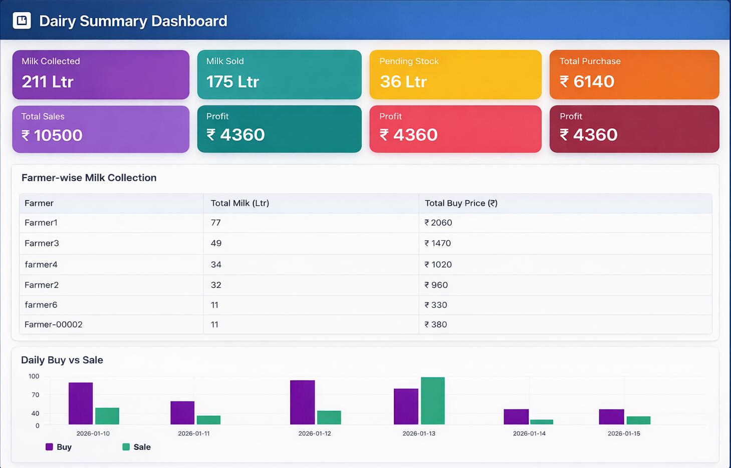This screenshot has height=468, width=731.
Task: Open the Total Sales ₹ 10500 card
Action: pyautogui.click(x=101, y=129)
